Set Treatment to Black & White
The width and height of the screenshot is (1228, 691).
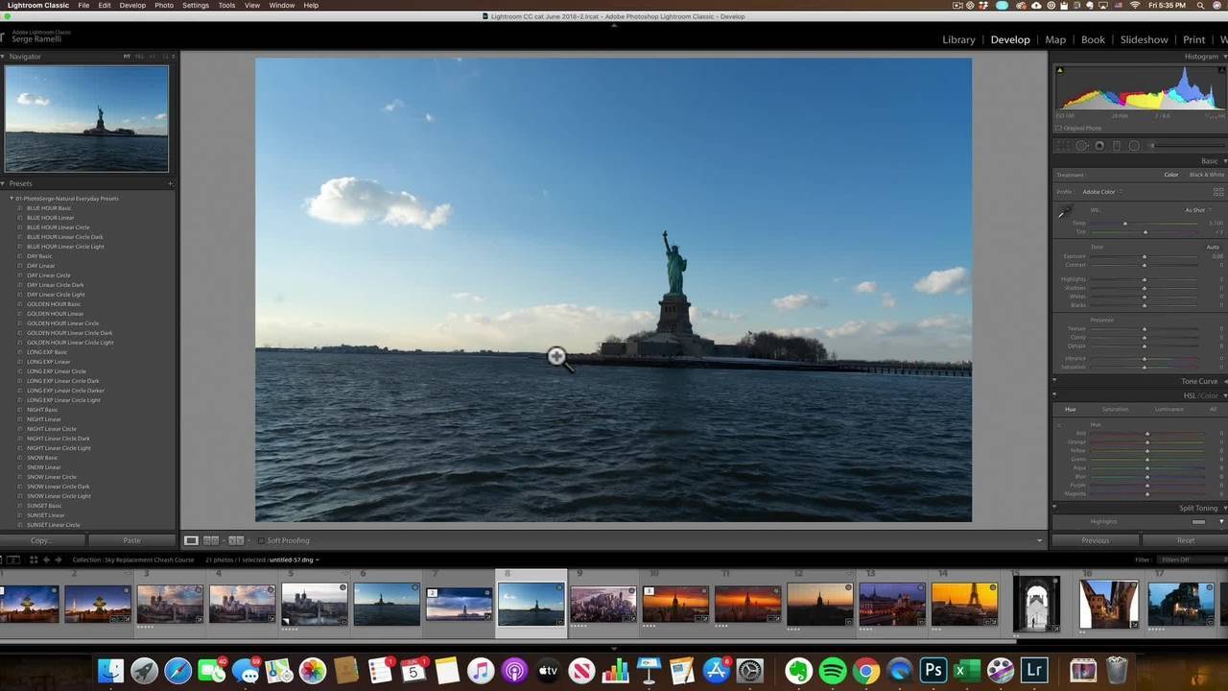coord(1207,175)
